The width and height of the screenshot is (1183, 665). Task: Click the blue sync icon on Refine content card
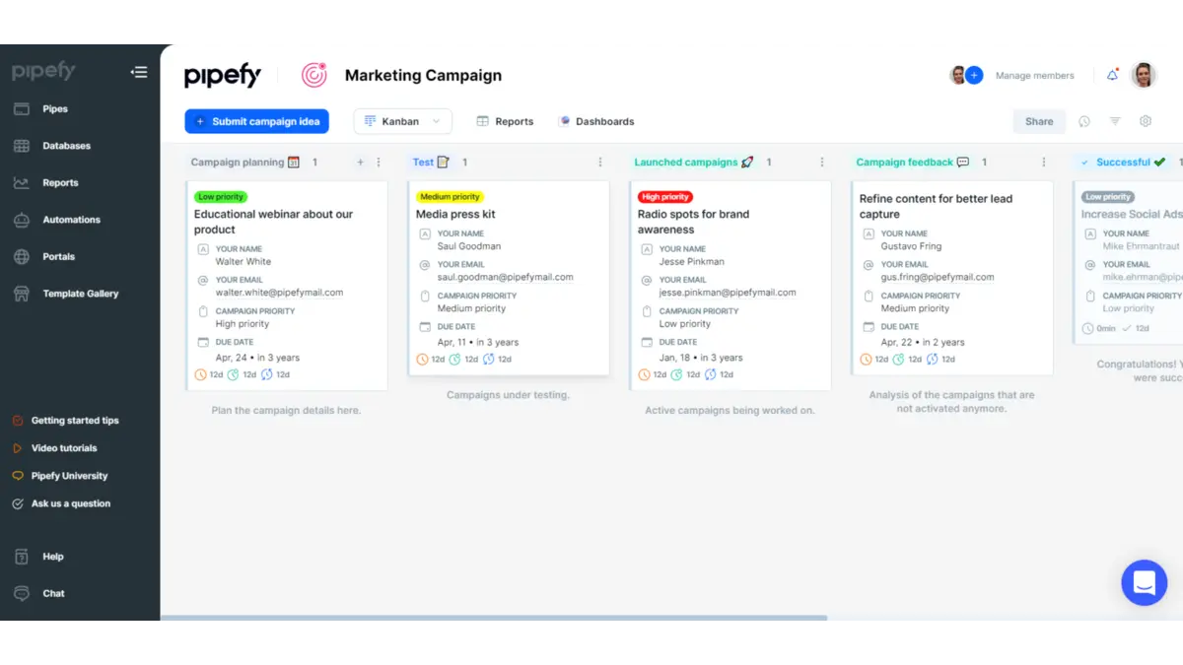[933, 360]
